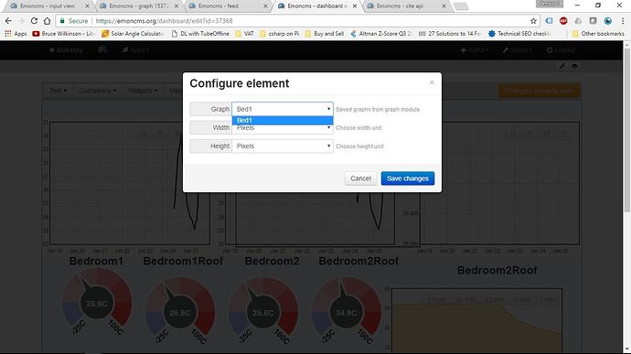
Task: Click the browser address bar URL
Action: pyautogui.click(x=165, y=21)
